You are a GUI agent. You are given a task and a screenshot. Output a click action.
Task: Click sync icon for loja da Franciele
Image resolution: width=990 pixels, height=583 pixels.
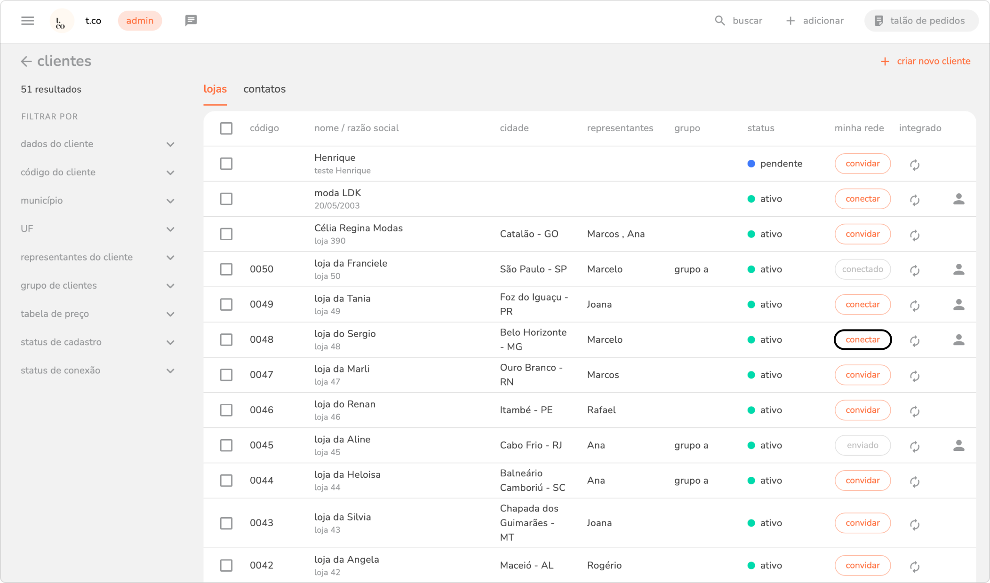tap(914, 270)
